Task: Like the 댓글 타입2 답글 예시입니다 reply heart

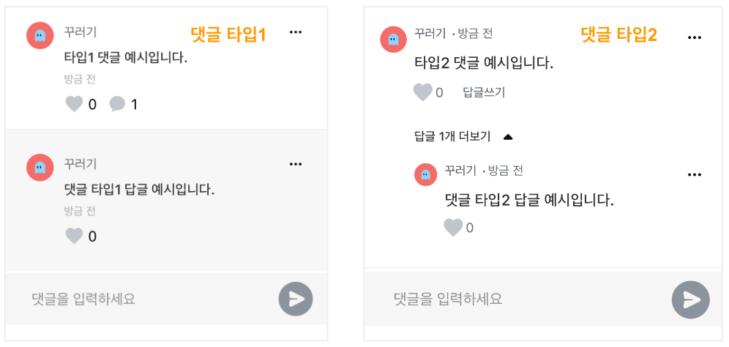Action: (453, 228)
